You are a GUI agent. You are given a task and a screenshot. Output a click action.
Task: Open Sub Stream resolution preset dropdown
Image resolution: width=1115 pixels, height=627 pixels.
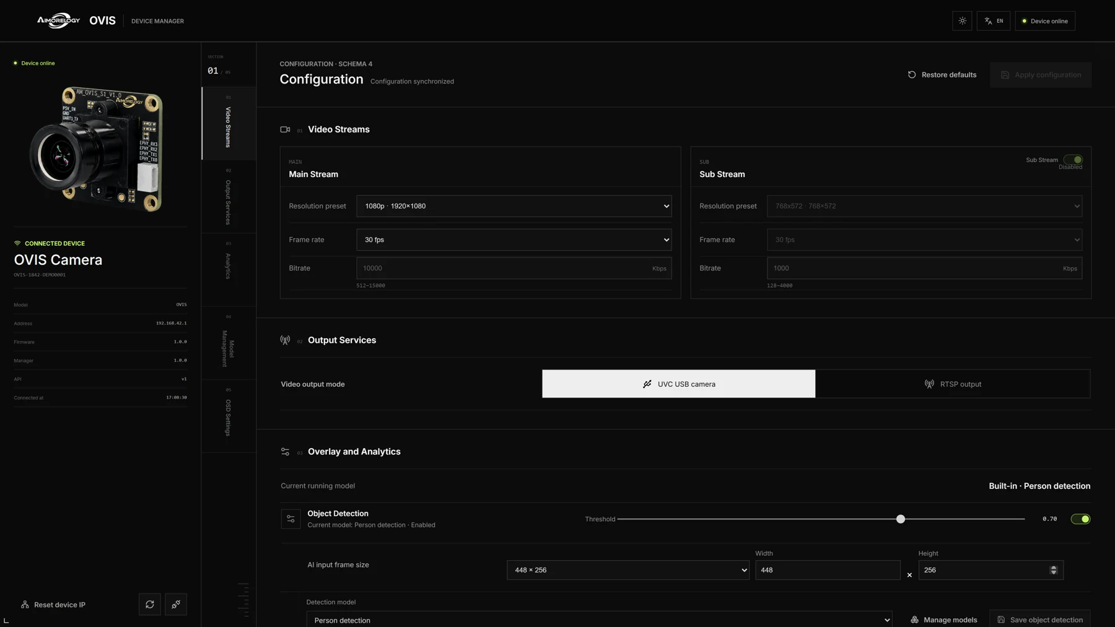925,206
